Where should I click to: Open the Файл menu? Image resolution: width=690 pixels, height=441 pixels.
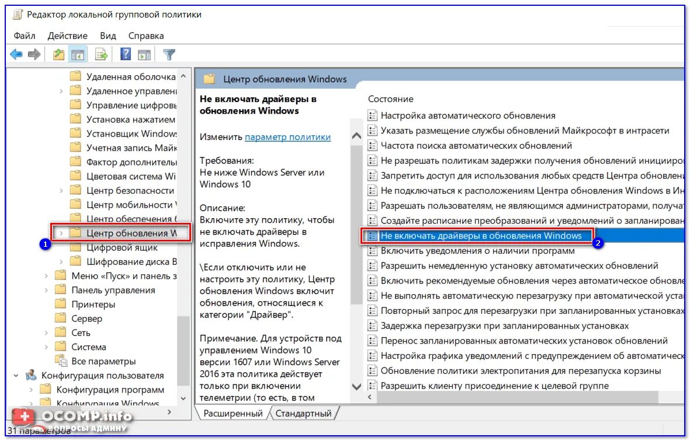click(x=25, y=36)
